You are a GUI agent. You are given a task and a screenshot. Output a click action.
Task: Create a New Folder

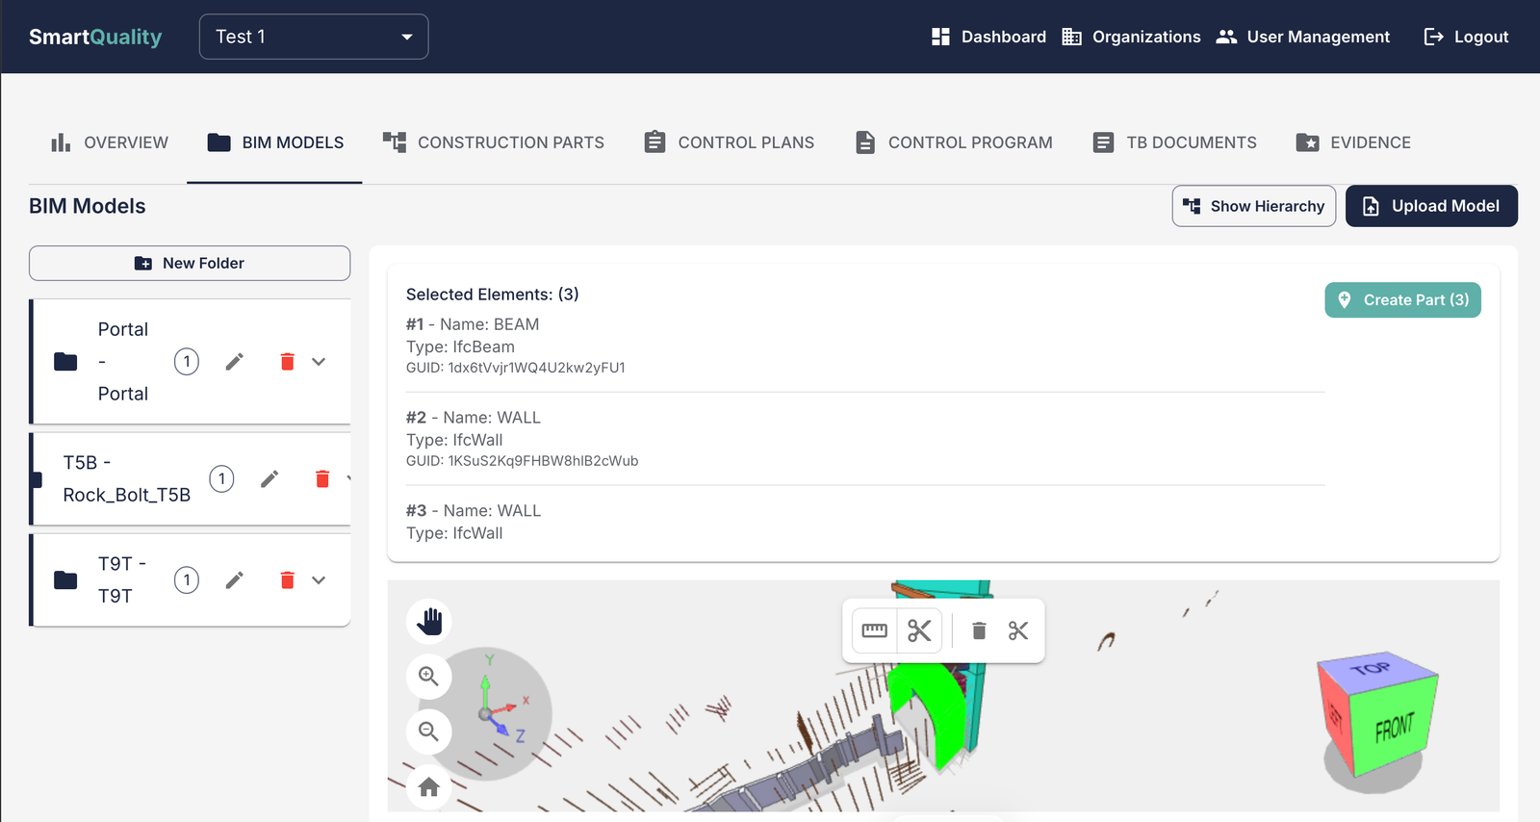tap(190, 263)
